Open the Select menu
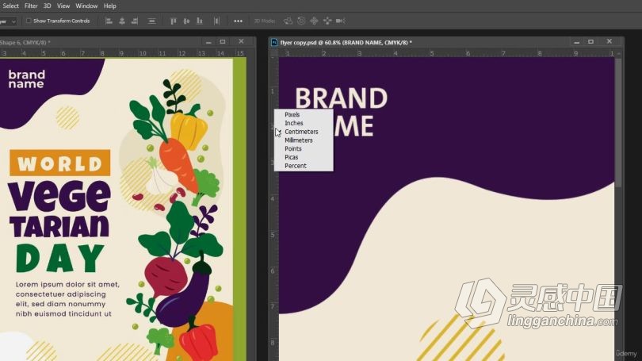 click(x=10, y=6)
